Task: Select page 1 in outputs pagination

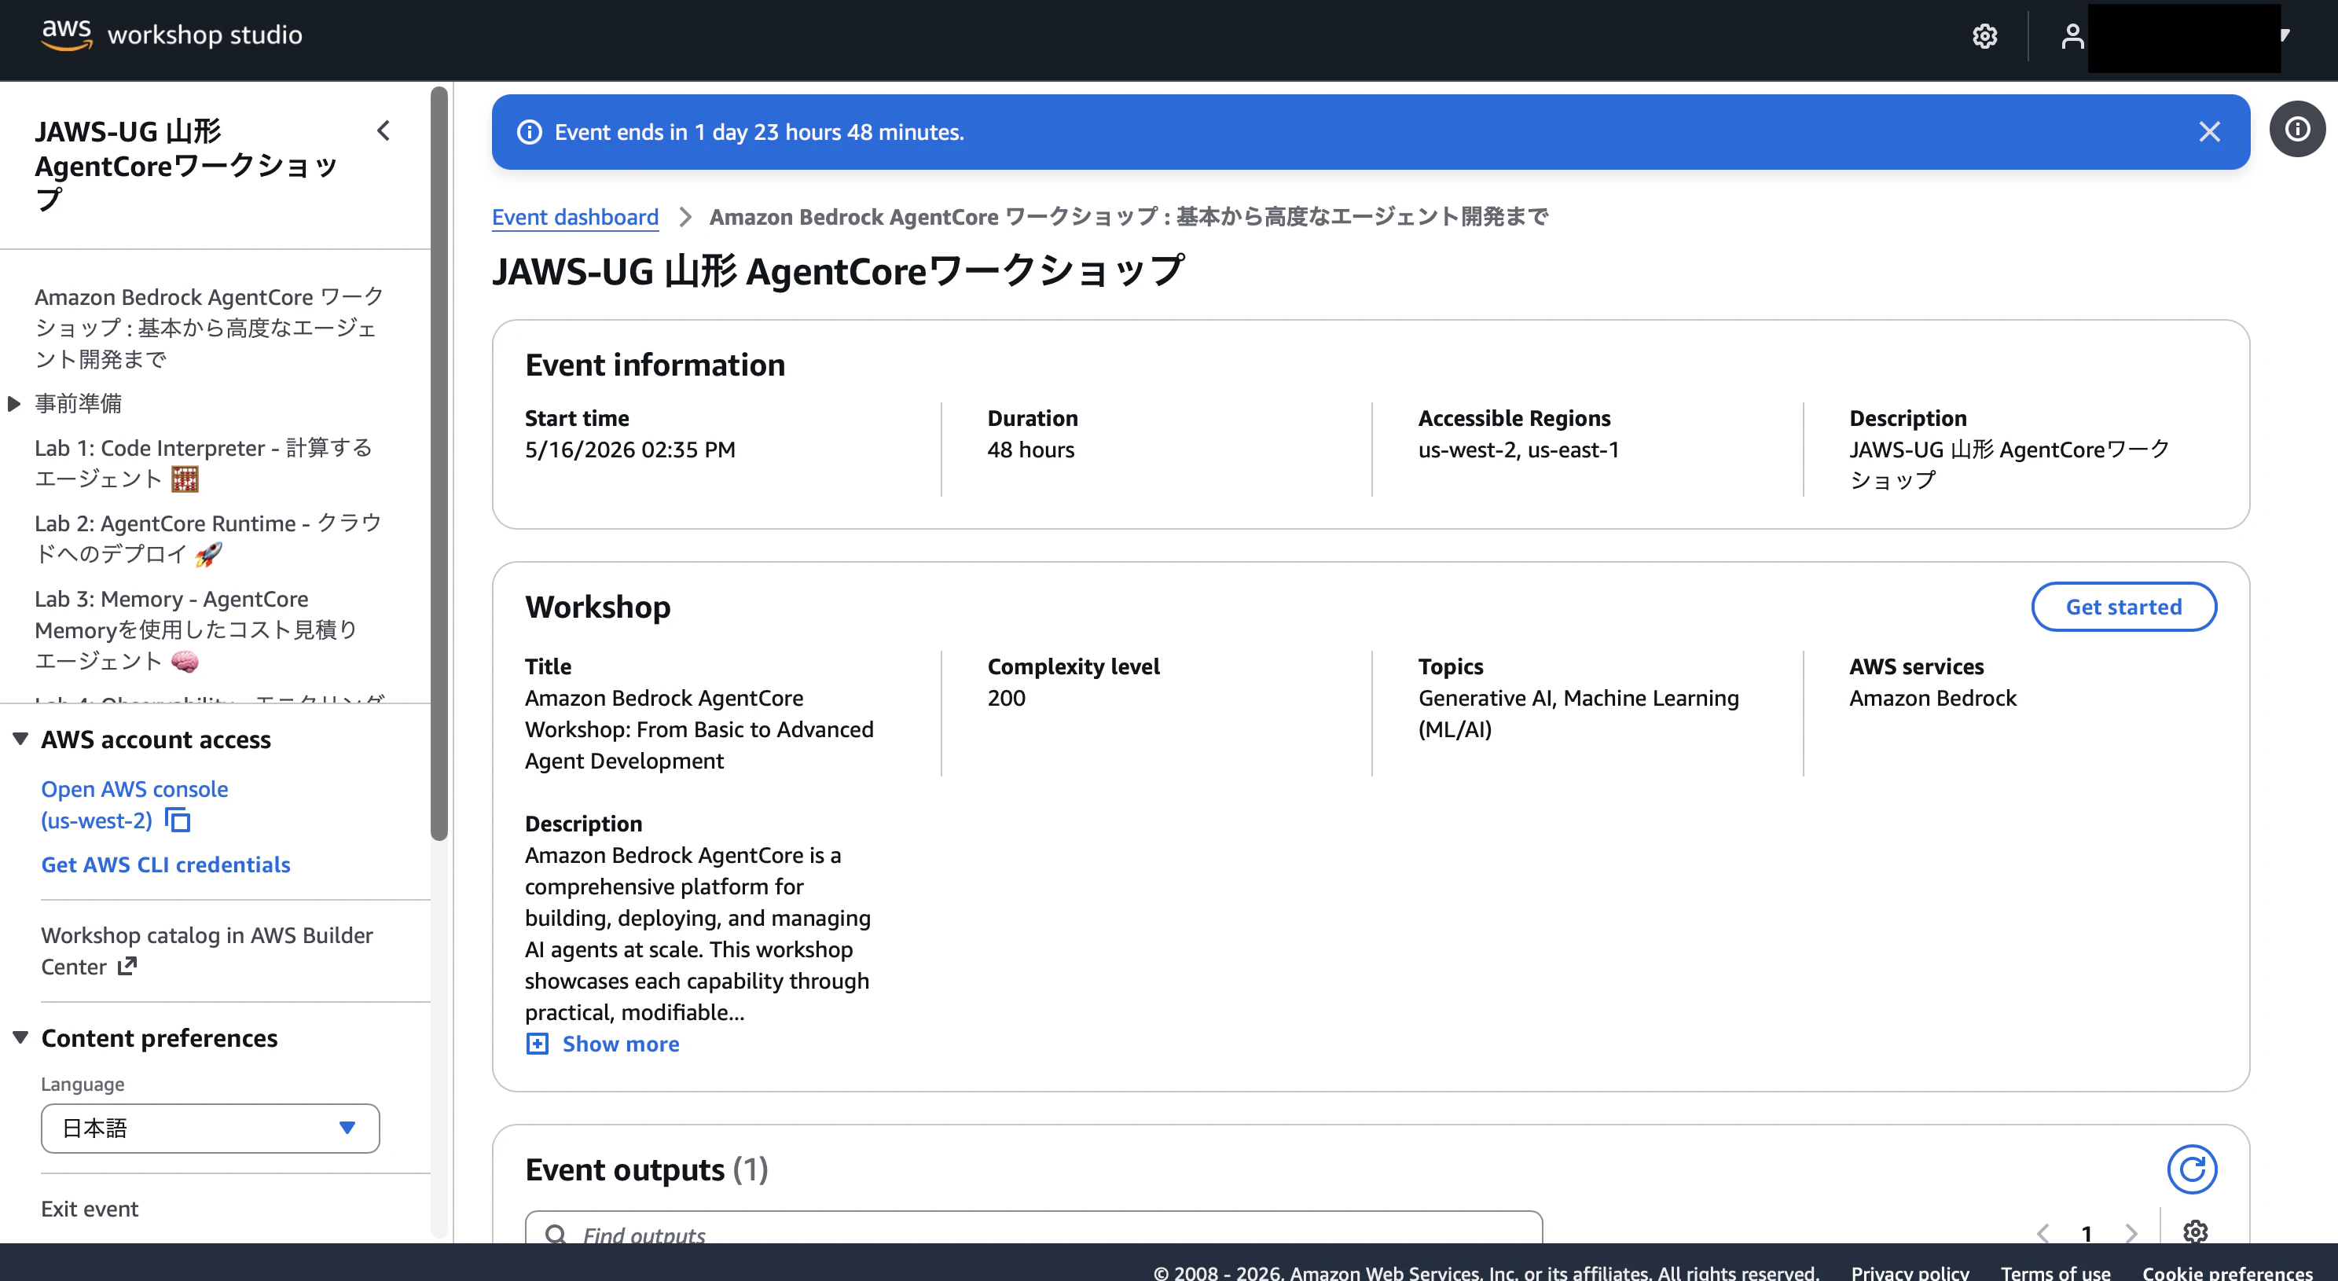Action: 2087,1234
